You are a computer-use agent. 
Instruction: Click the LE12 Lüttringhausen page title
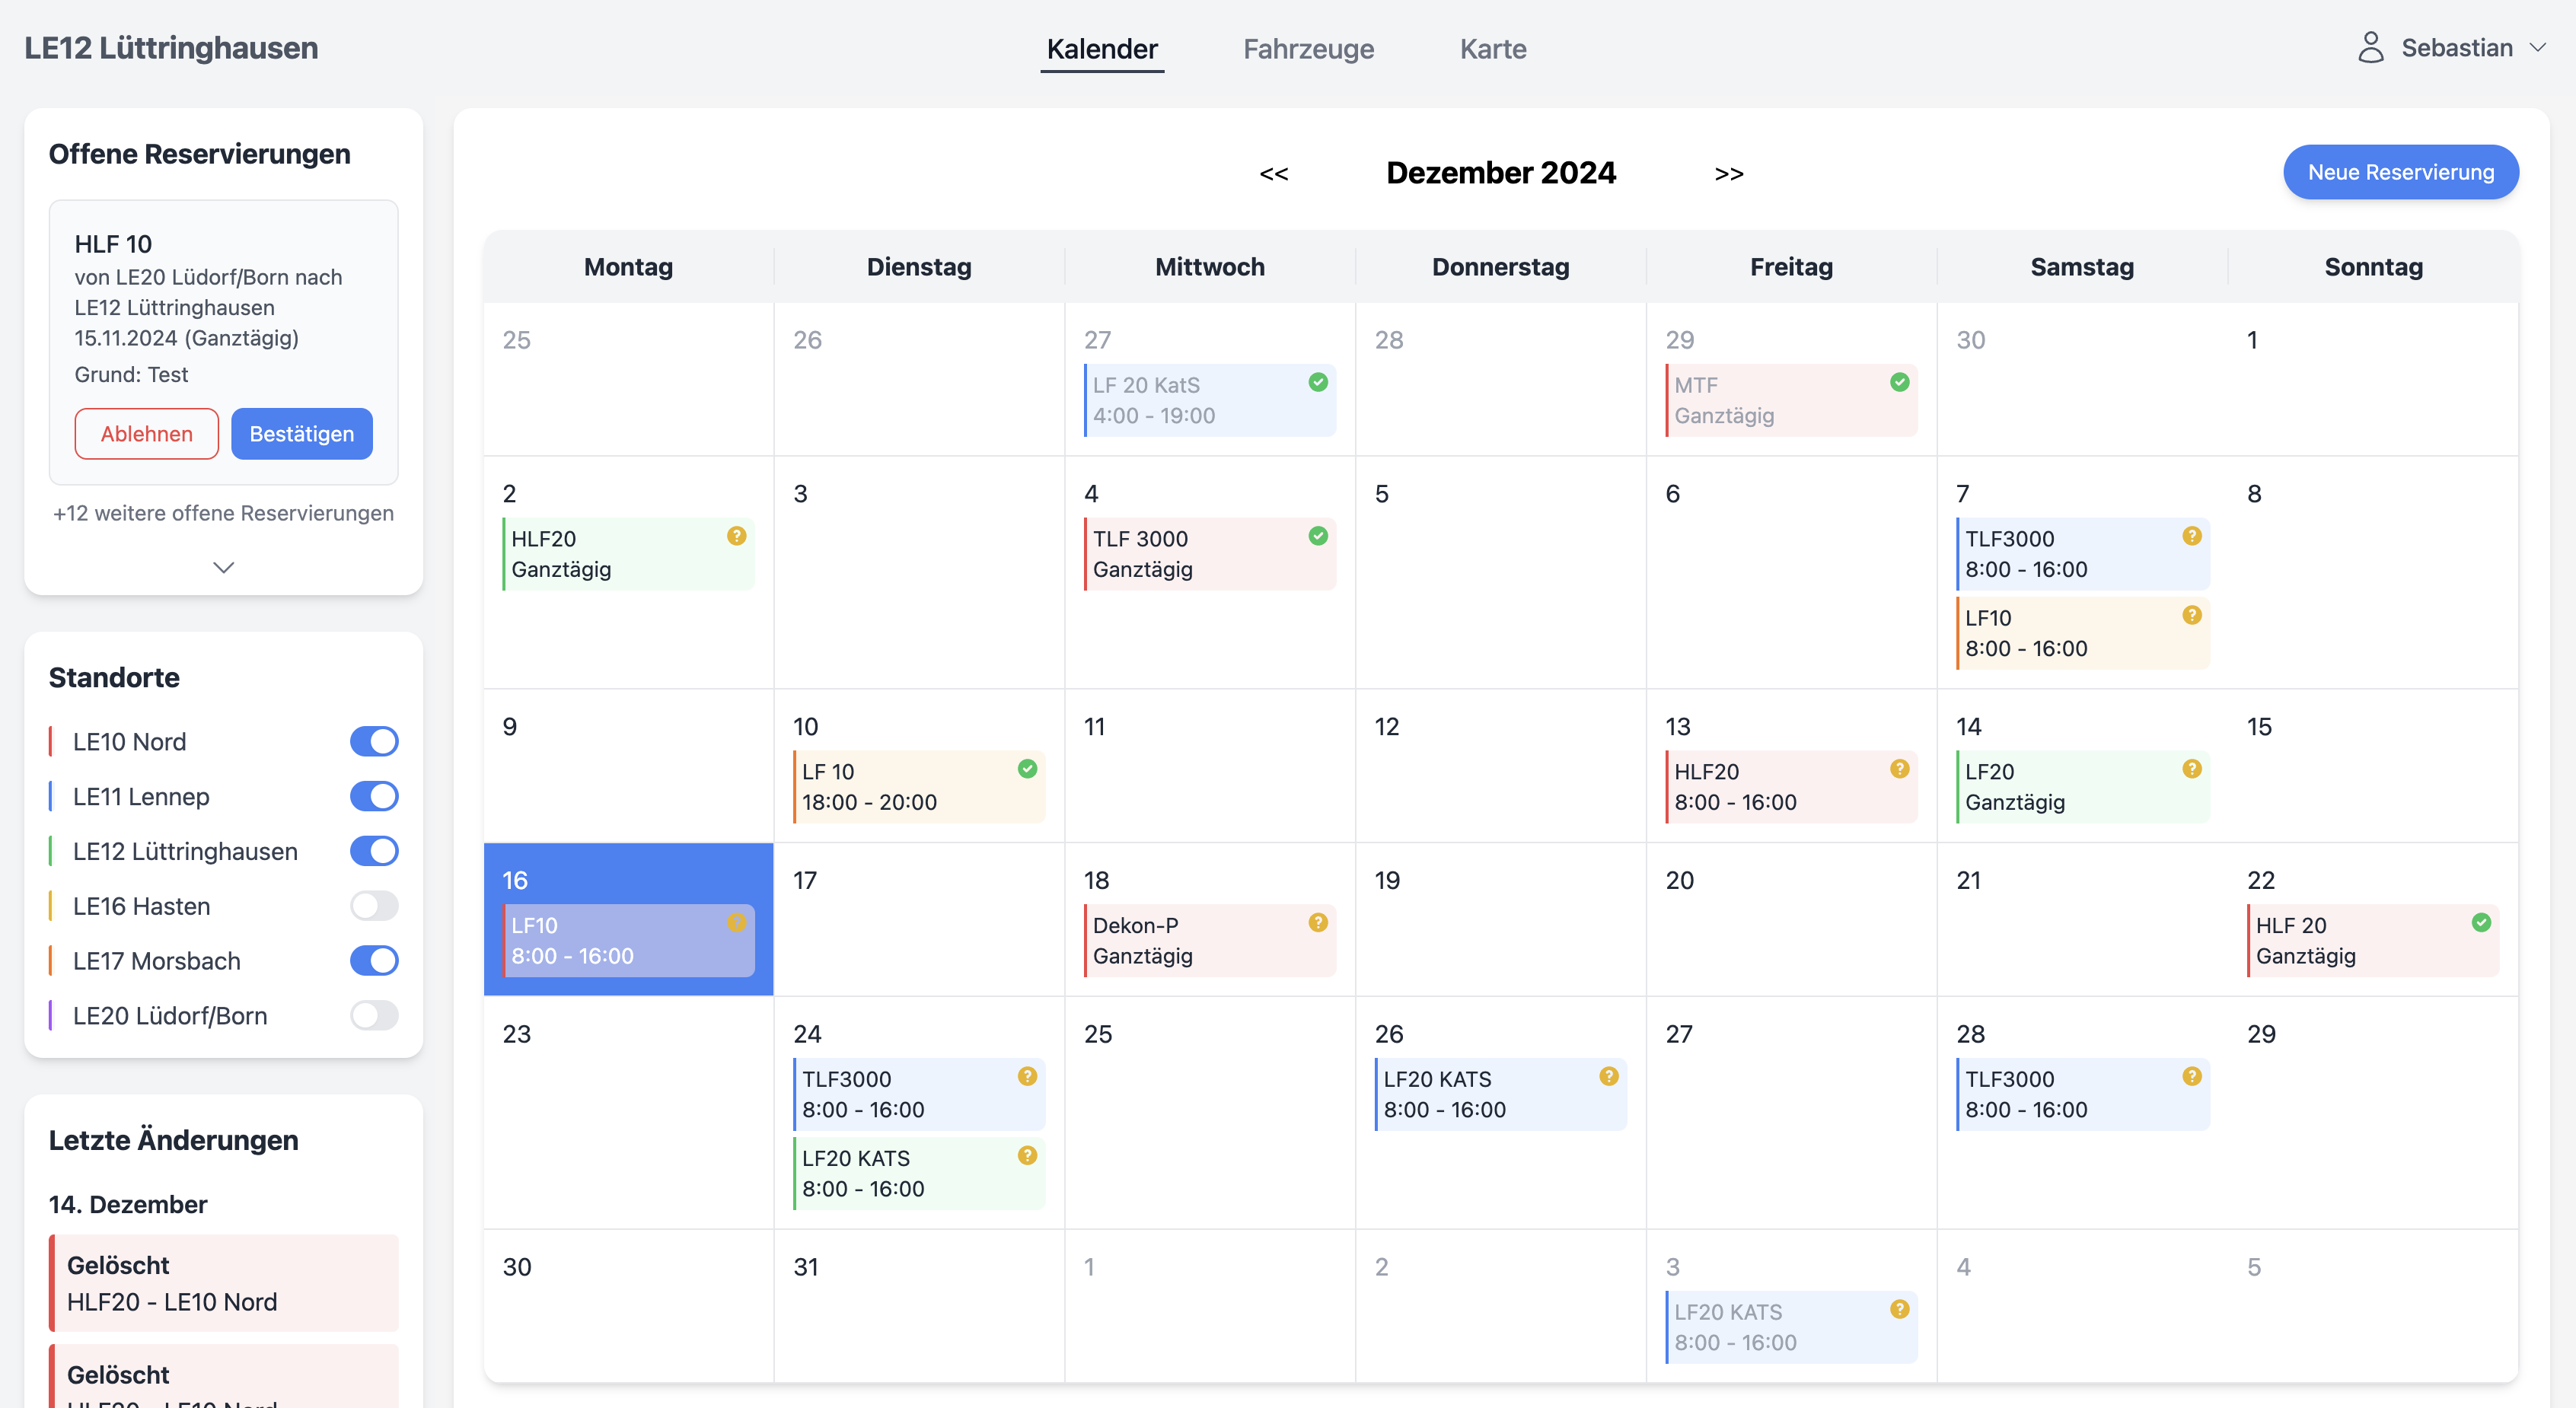coord(171,48)
